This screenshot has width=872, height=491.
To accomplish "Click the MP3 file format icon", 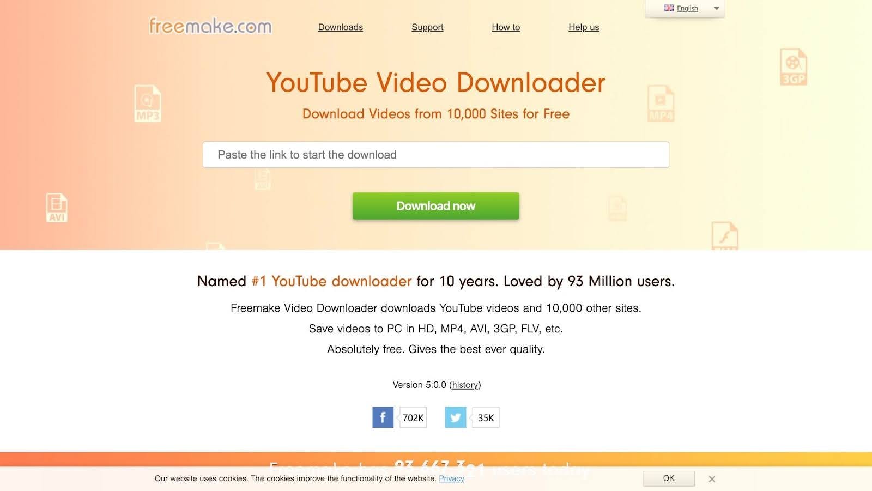I will tap(148, 103).
